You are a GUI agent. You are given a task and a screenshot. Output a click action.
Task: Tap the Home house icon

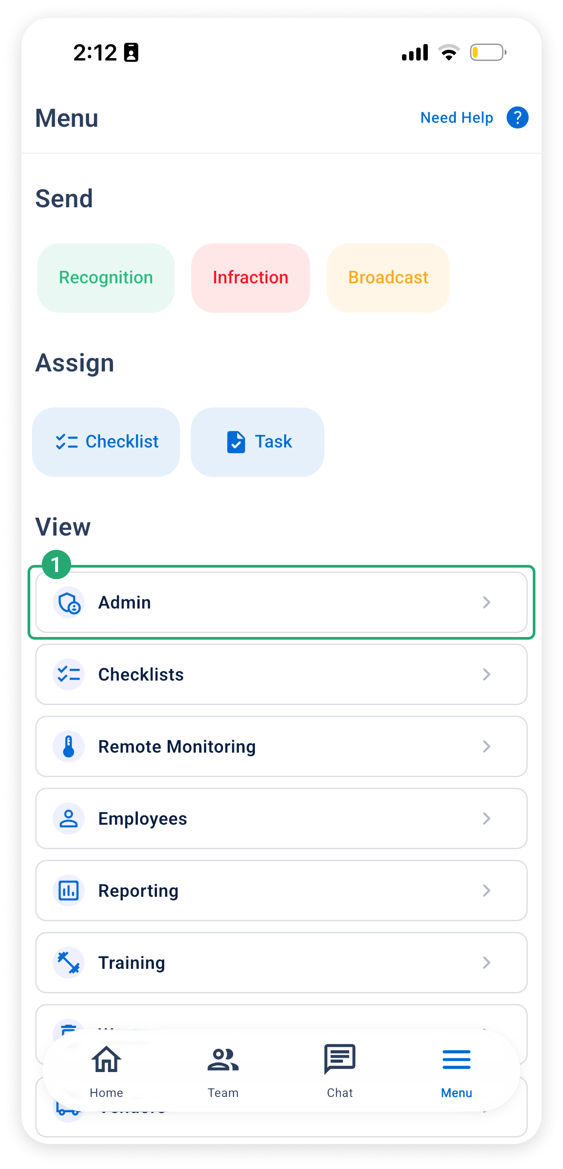[106, 1059]
